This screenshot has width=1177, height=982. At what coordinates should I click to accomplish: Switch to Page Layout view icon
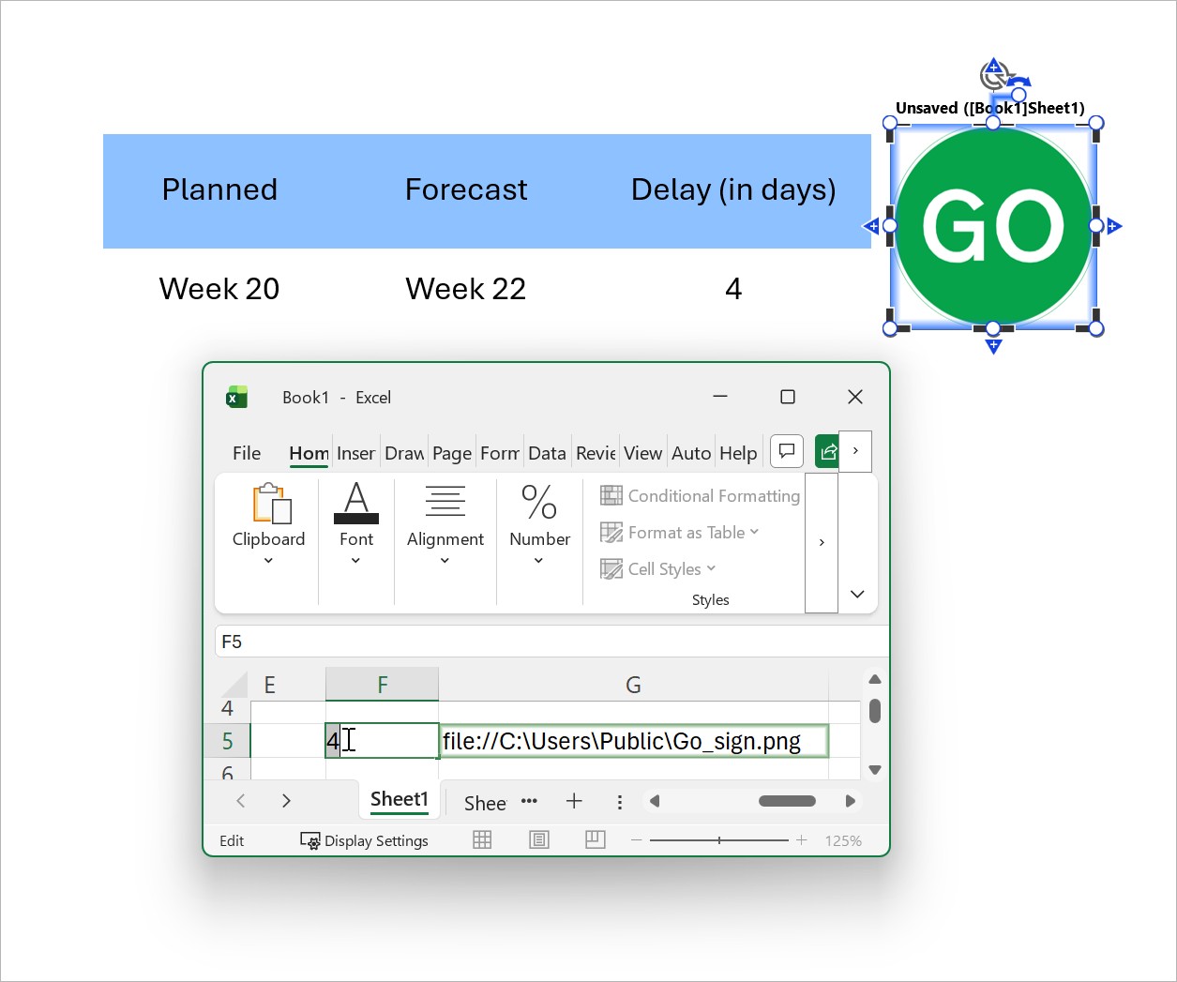pos(539,840)
